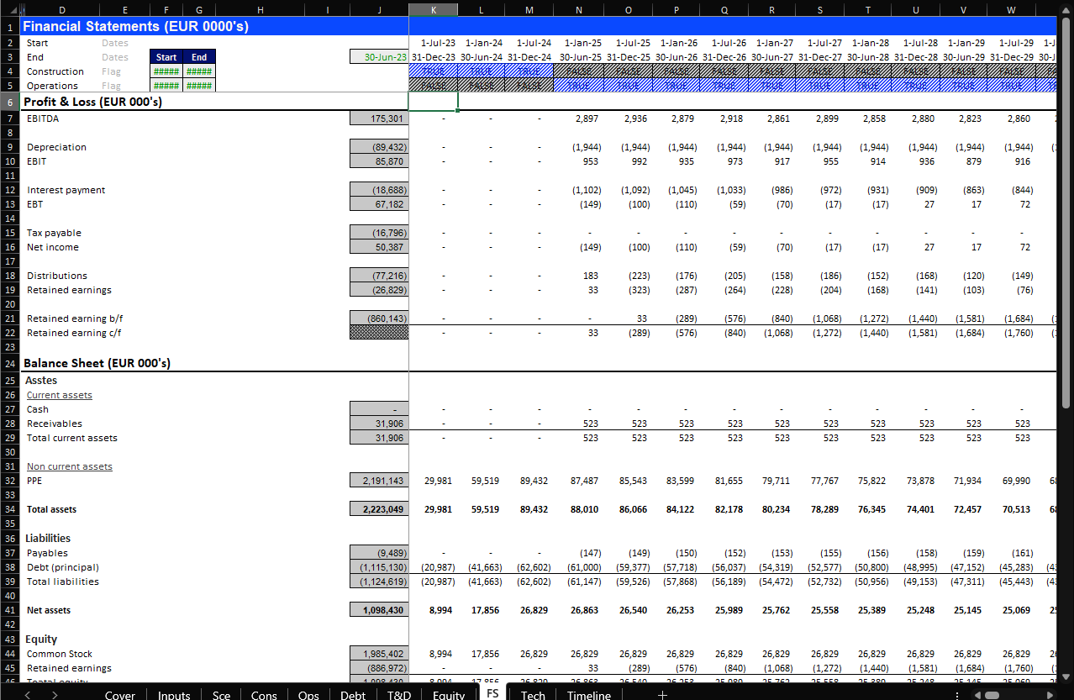Select the EBITDA total cell 175,301
The height and width of the screenshot is (700, 1074).
[379, 118]
